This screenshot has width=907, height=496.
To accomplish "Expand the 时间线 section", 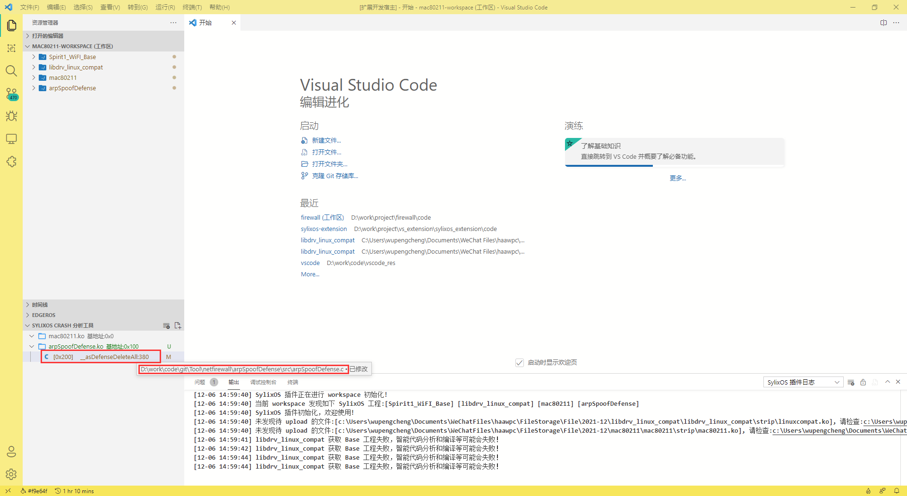I will pos(103,305).
